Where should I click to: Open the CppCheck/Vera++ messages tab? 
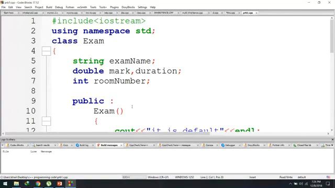(176, 145)
